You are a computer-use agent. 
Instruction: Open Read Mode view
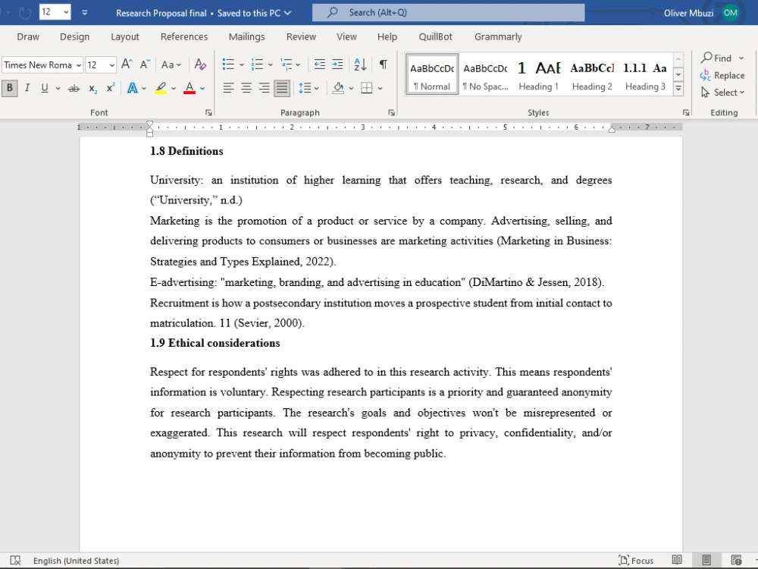677,561
